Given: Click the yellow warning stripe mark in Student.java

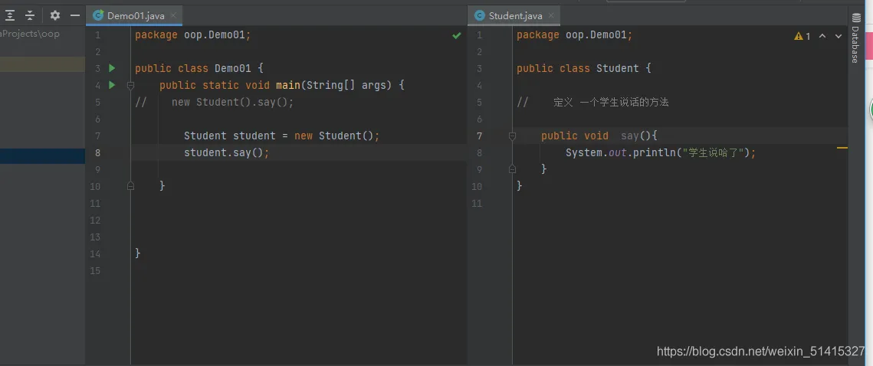Looking at the screenshot, I should tap(842, 148).
